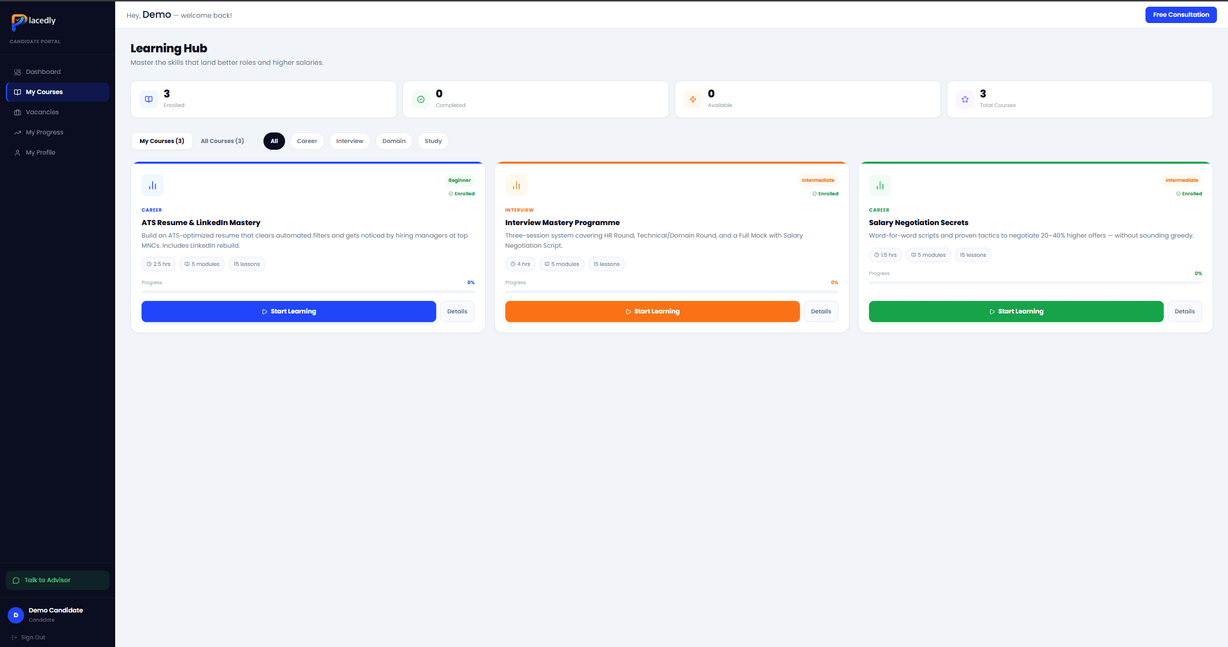Screen dimensions: 1228x647
Task: Click the ATS Resume course chart icon
Action: coord(153,185)
